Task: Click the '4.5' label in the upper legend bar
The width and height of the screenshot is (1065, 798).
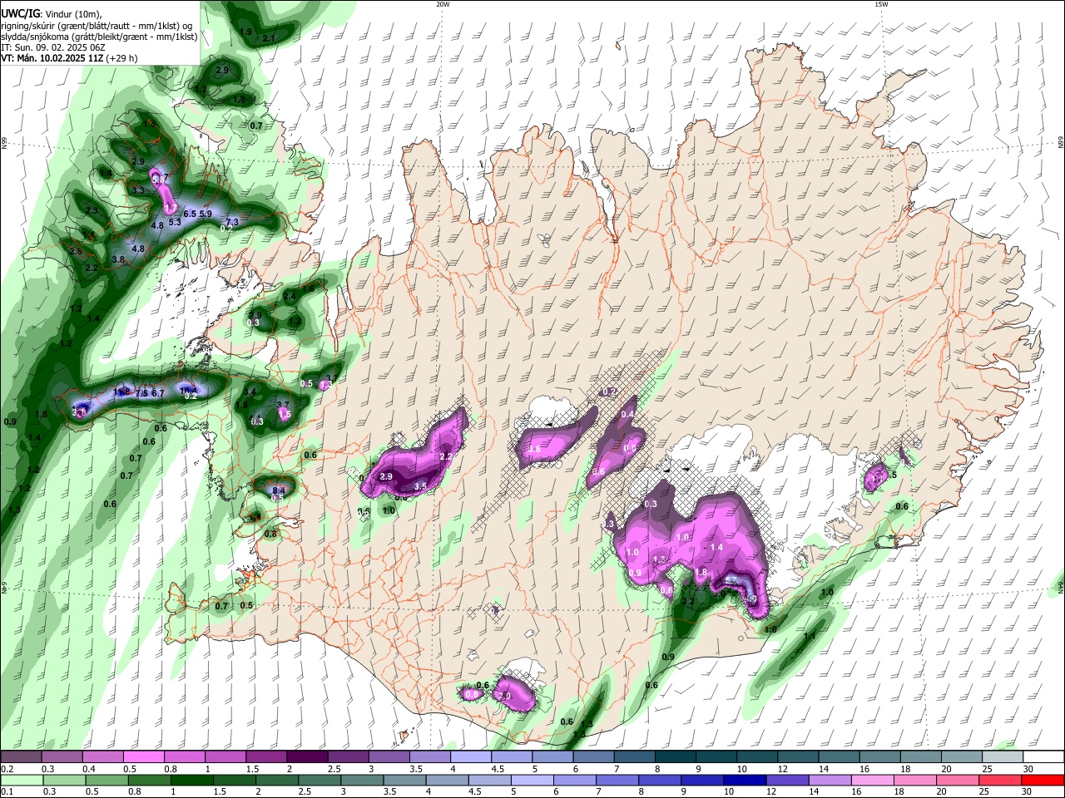Action: pyautogui.click(x=498, y=769)
